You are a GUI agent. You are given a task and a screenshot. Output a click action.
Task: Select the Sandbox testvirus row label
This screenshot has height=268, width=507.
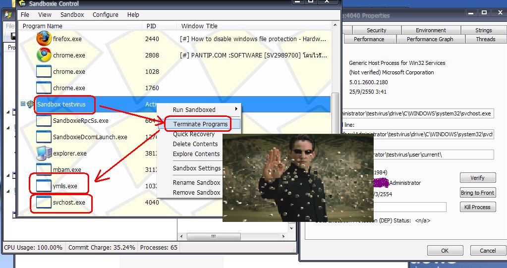click(x=61, y=105)
